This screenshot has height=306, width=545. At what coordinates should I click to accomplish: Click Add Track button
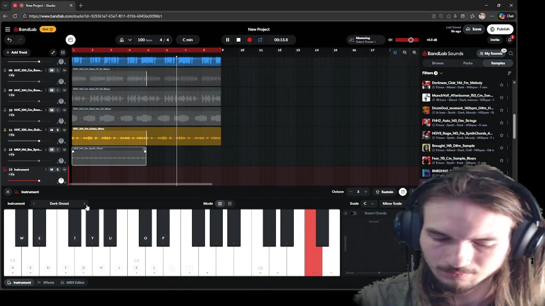coord(17,52)
